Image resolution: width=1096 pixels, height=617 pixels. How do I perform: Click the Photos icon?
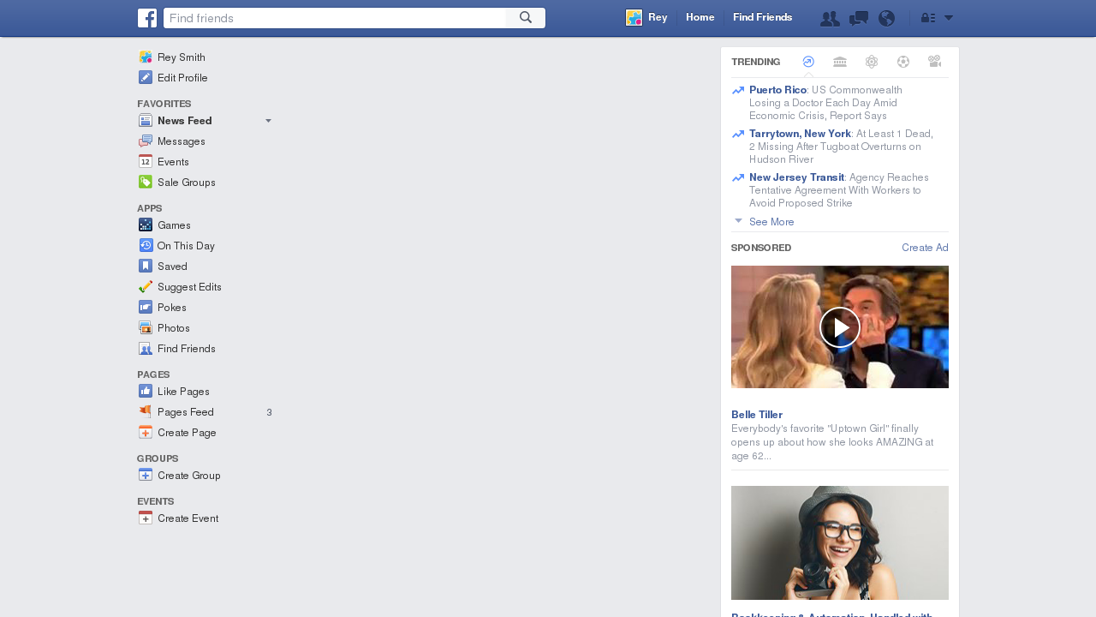pos(146,328)
